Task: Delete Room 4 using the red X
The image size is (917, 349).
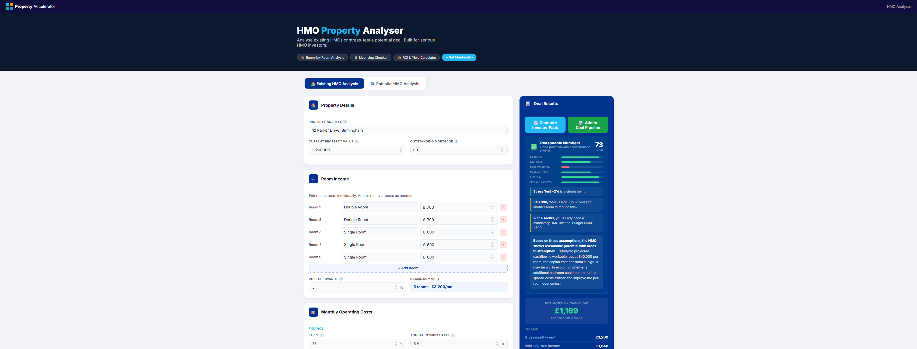Action: coord(503,245)
